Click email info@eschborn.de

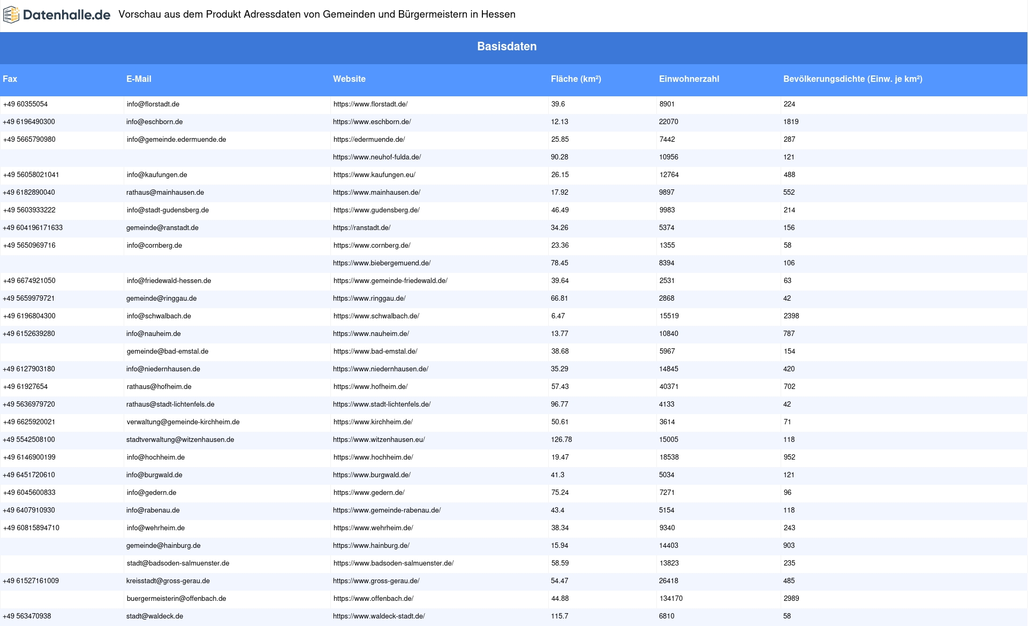155,122
